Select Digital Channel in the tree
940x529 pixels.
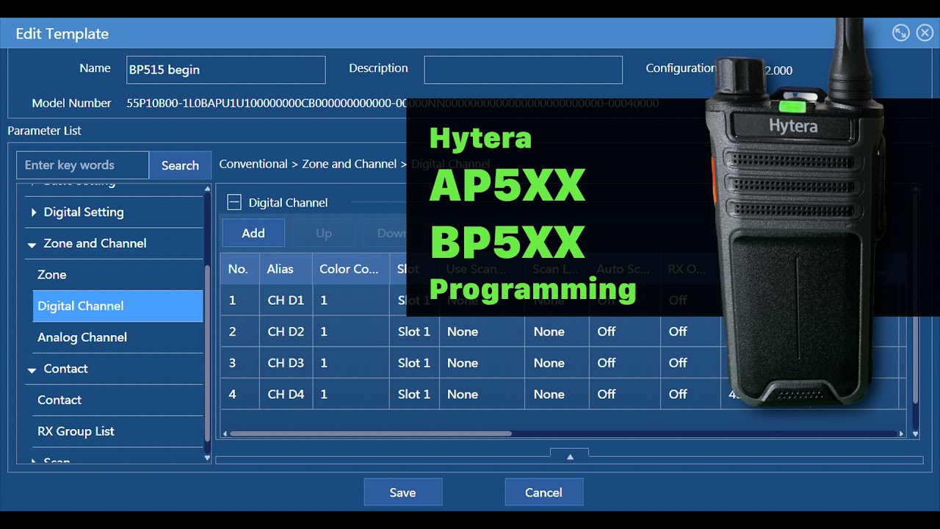point(117,306)
